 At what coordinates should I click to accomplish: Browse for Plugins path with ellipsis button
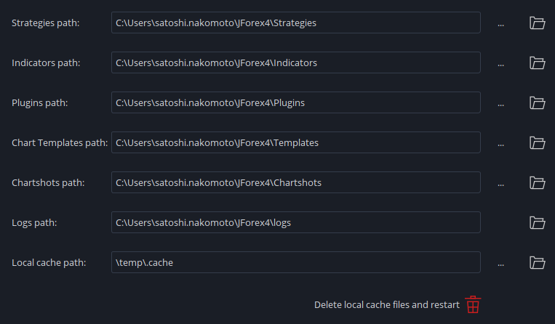click(500, 104)
